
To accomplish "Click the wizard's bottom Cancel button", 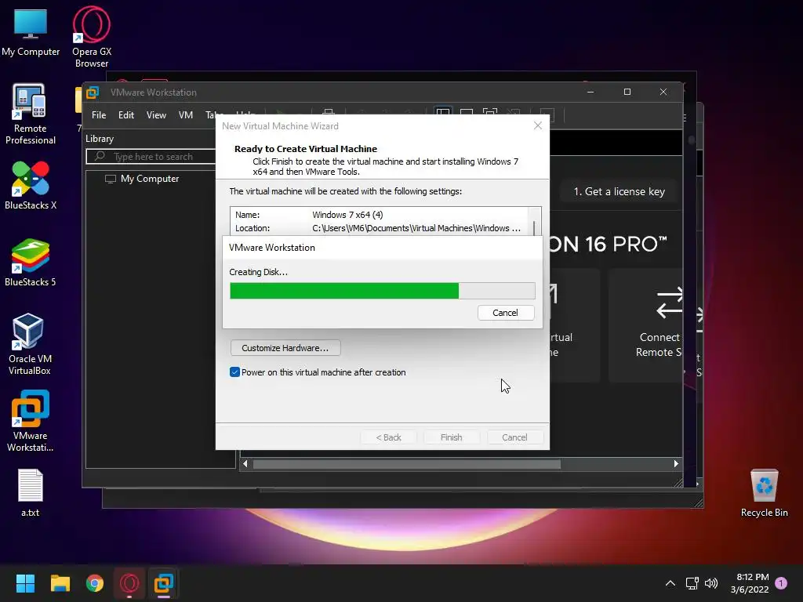I will pyautogui.click(x=514, y=437).
